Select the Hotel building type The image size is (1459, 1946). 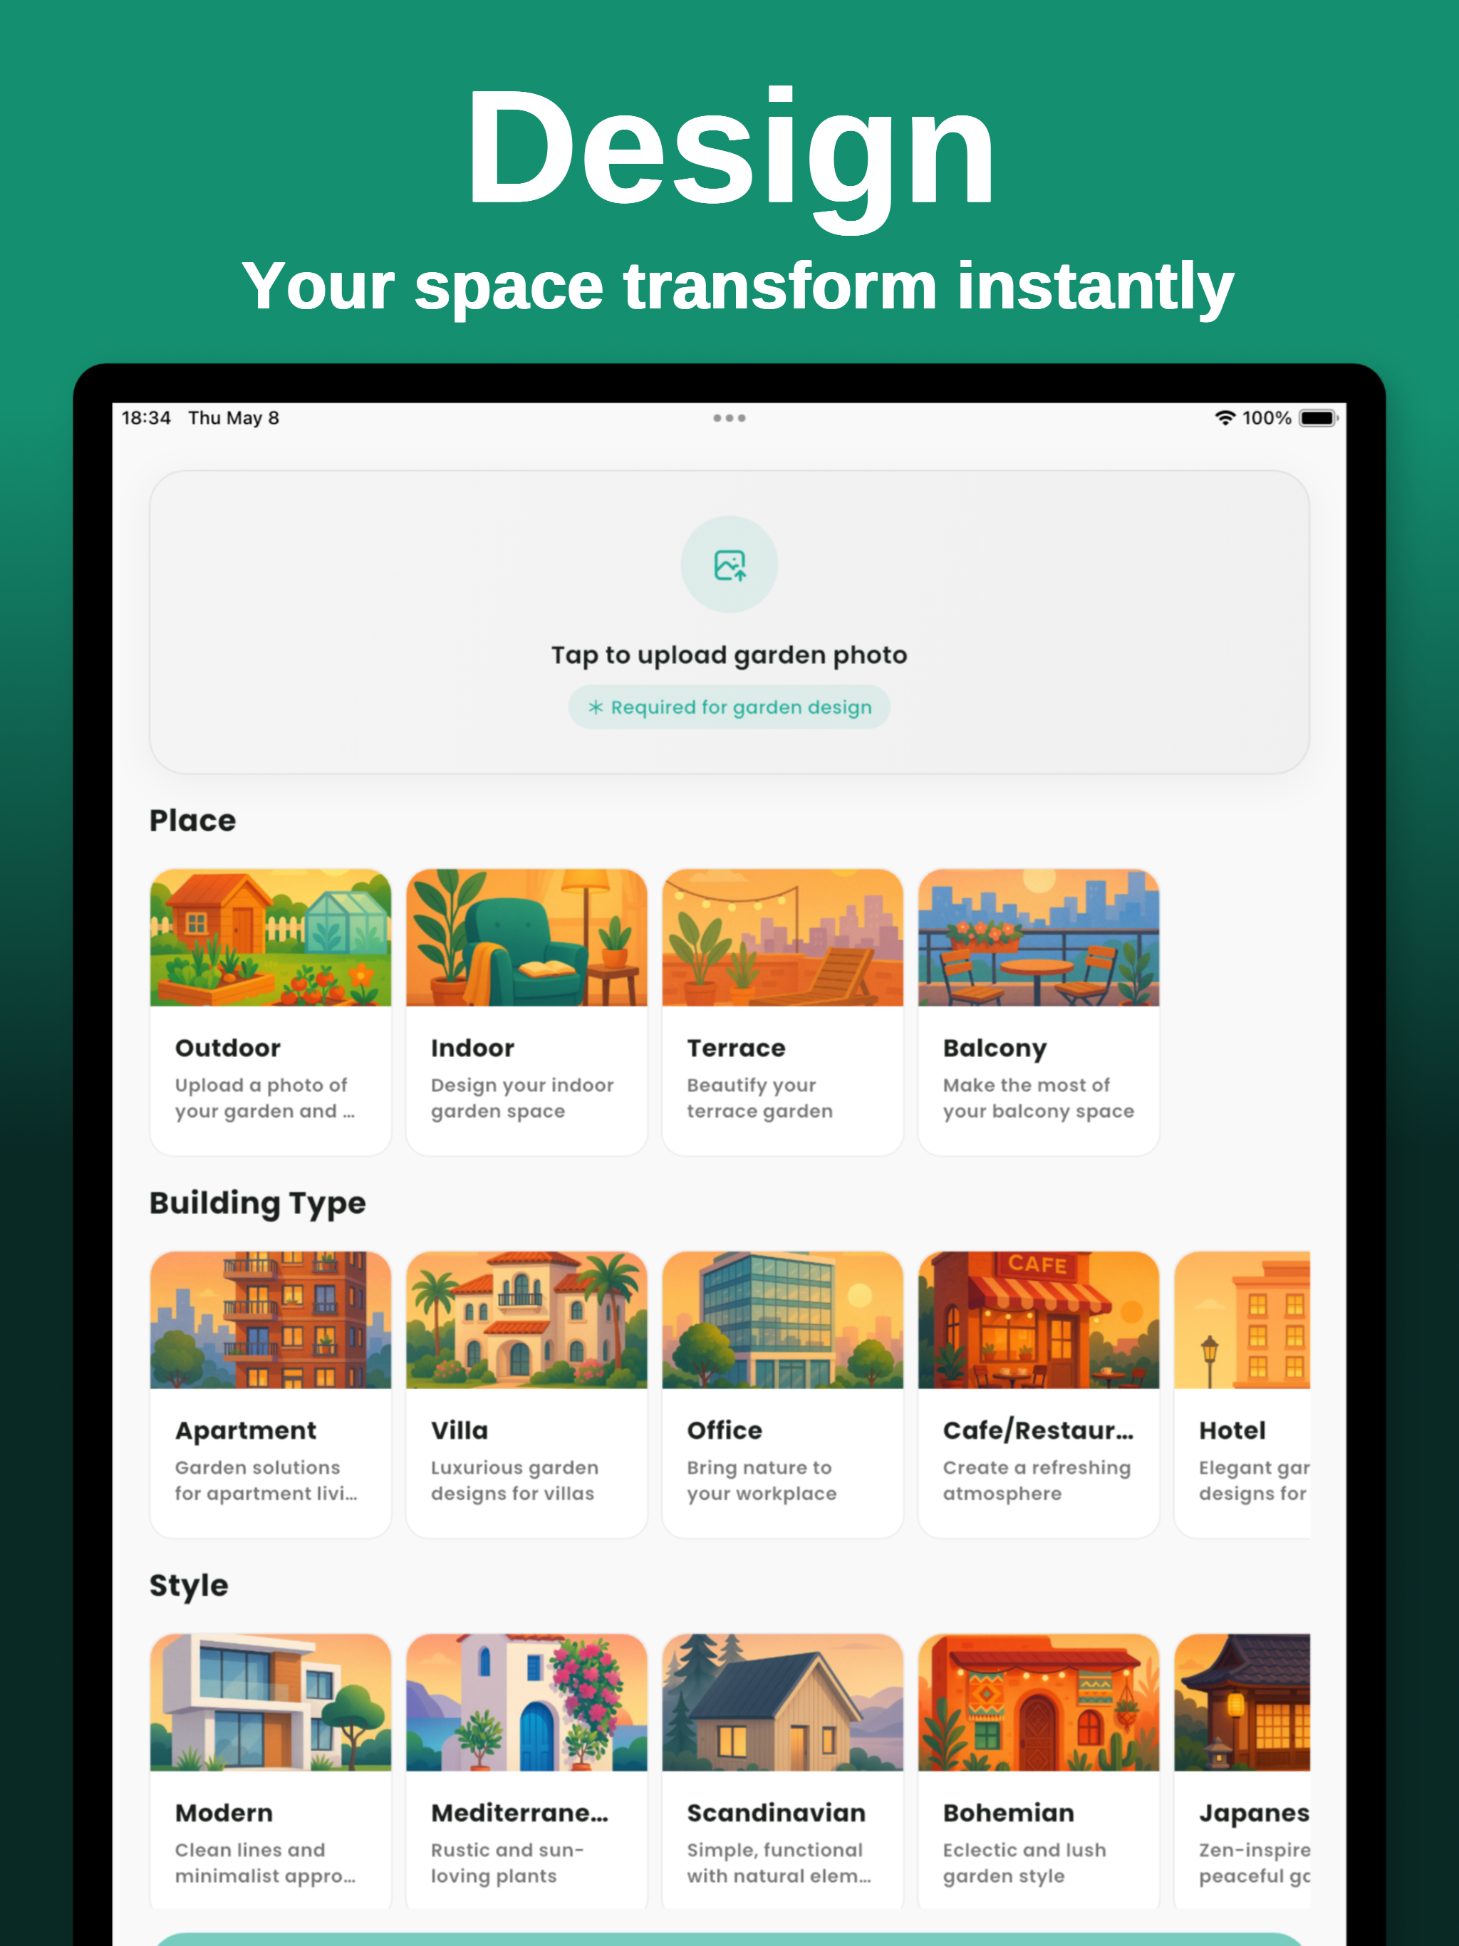point(1242,1393)
